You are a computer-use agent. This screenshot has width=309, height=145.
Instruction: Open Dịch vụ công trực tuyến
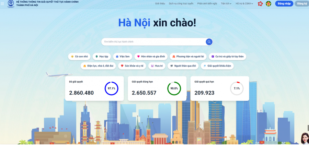(x=181, y=3)
